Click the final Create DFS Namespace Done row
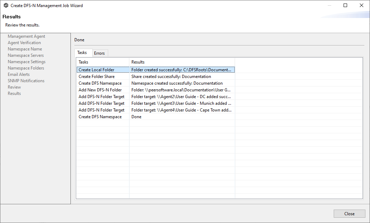Viewport: 370px width, 223px height. point(100,117)
